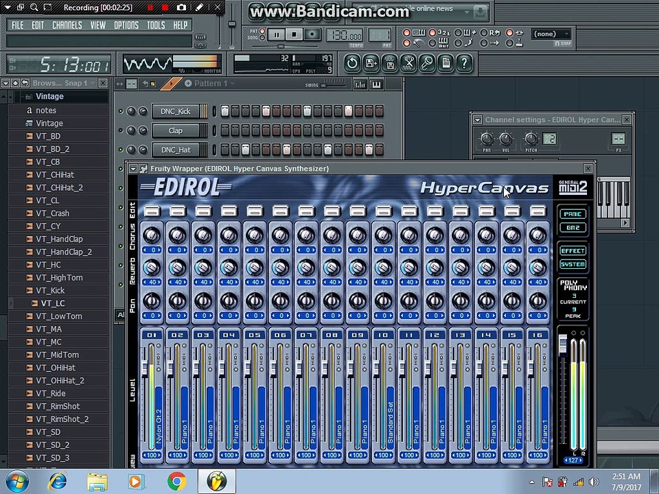Click the pause button in FL transport
This screenshot has width=659, height=494.
[x=277, y=35]
